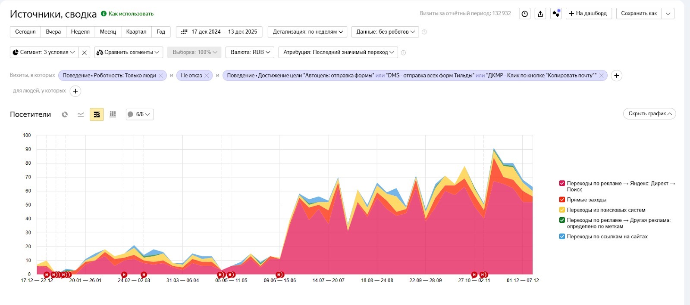The image size is (690, 305).
Task: Click the export report icon
Action: (540, 14)
